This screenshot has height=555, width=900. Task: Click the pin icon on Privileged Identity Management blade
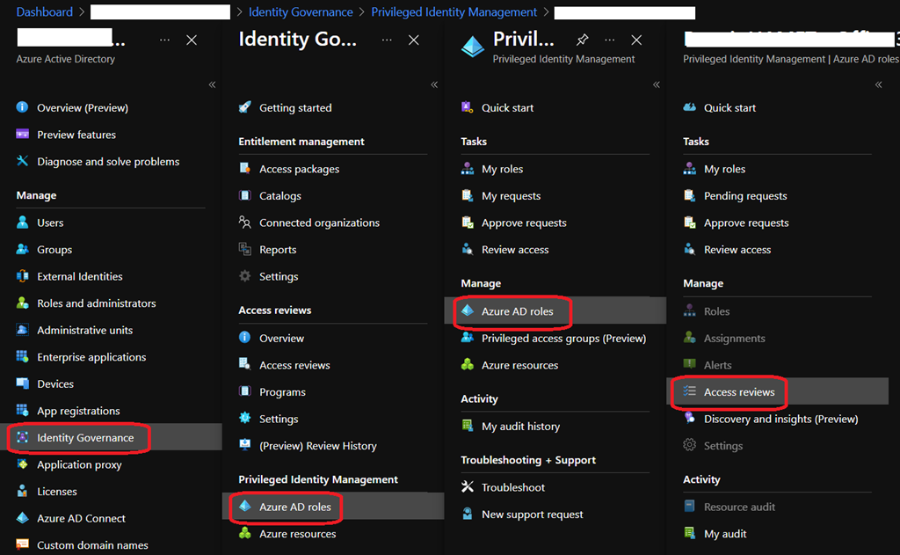pos(582,40)
